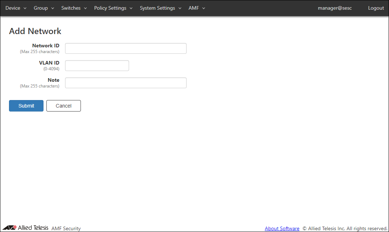The width and height of the screenshot is (389, 232).
Task: Select the Note input box
Action: coord(125,83)
